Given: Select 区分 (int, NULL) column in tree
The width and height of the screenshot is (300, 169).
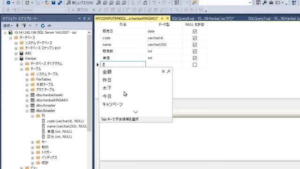Looking at the screenshot, I should tap(60, 137).
